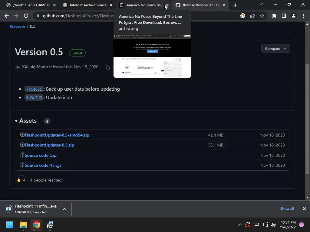Bookmark this page with the star icon
The image size is (310, 232).
coord(262,16)
